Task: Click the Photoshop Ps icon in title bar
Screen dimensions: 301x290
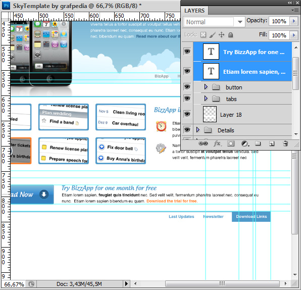Action: [6, 6]
